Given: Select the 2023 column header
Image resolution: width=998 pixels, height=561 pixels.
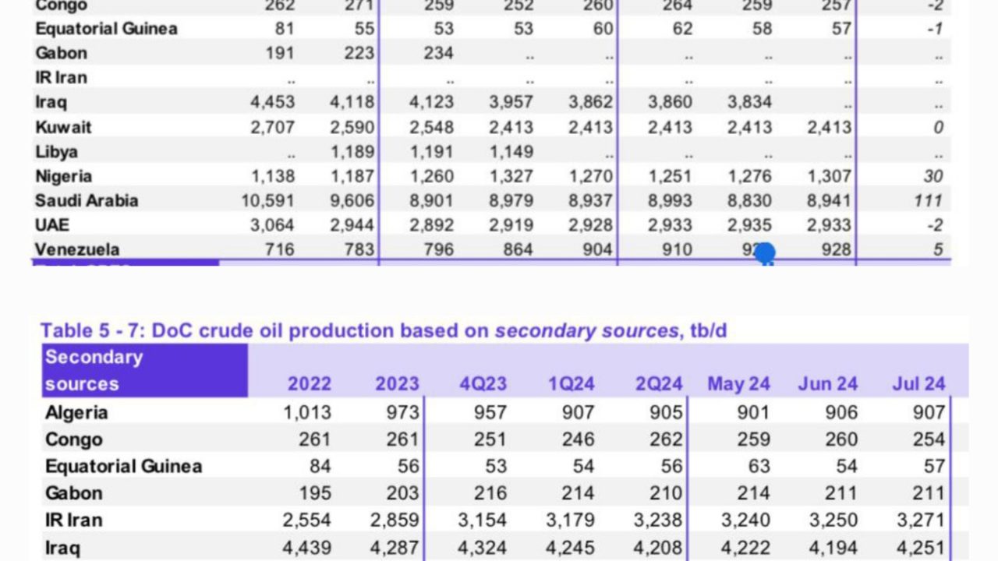Looking at the screenshot, I should point(397,384).
